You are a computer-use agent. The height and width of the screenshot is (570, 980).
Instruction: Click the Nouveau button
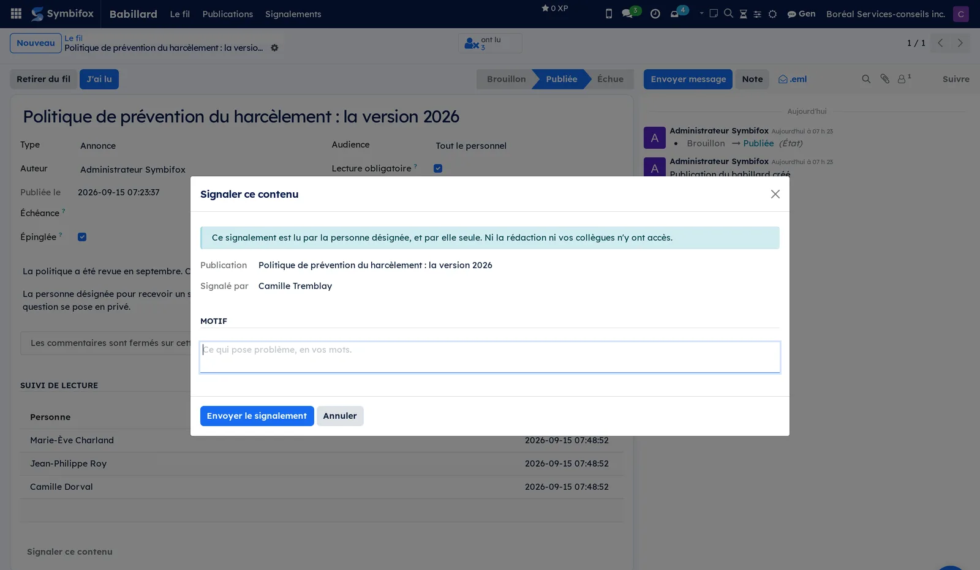(x=36, y=43)
